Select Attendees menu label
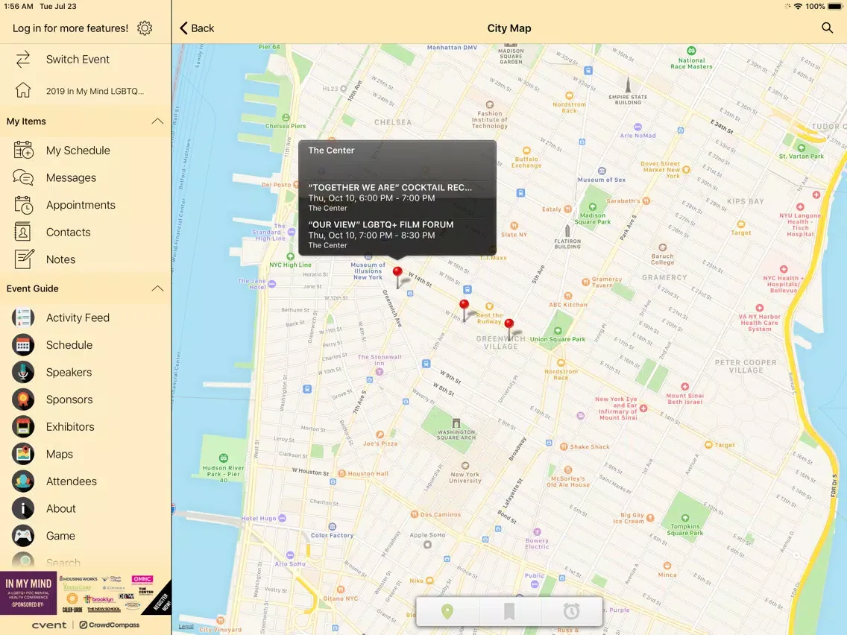The width and height of the screenshot is (847, 635). click(x=72, y=481)
